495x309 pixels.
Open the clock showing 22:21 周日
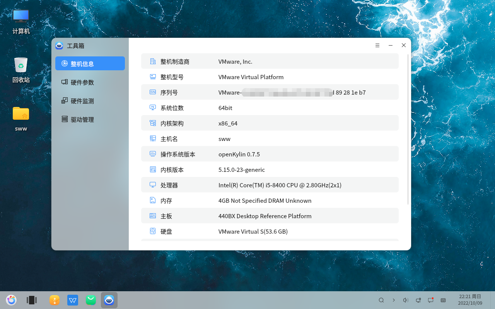click(470, 300)
